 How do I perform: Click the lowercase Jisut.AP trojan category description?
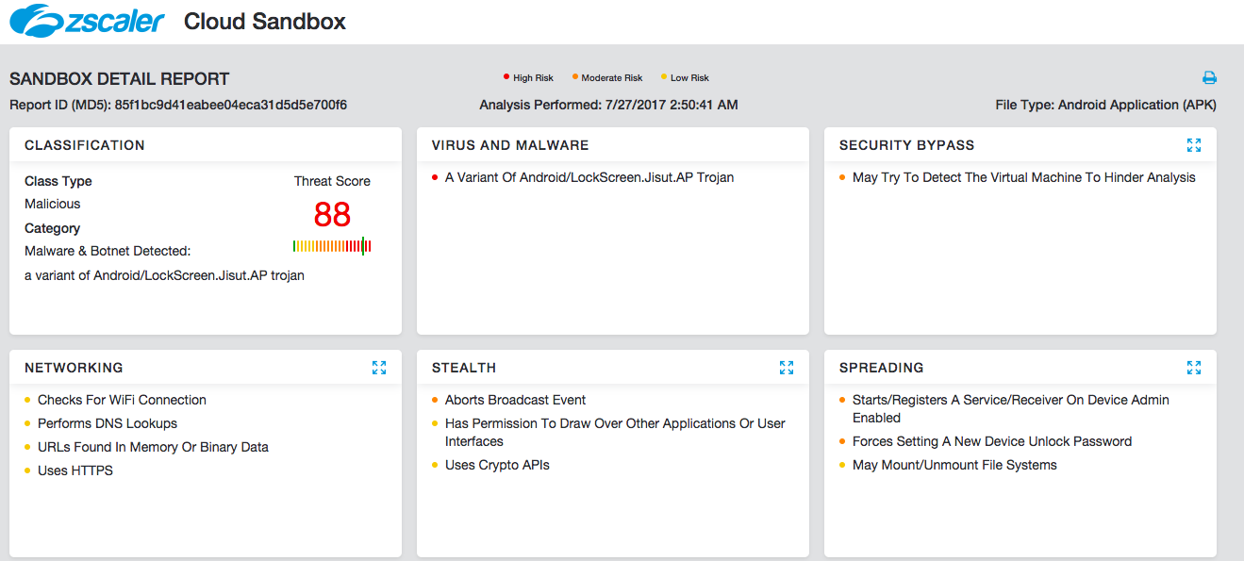pyautogui.click(x=164, y=275)
